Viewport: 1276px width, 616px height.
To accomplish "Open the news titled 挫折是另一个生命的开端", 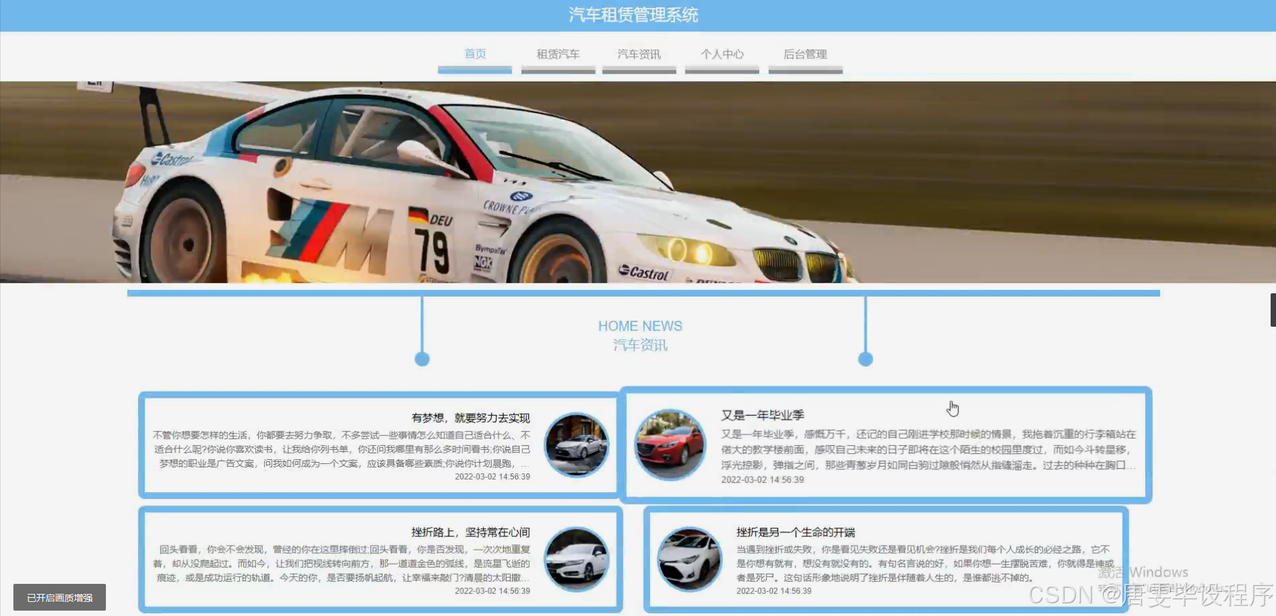I will (795, 532).
